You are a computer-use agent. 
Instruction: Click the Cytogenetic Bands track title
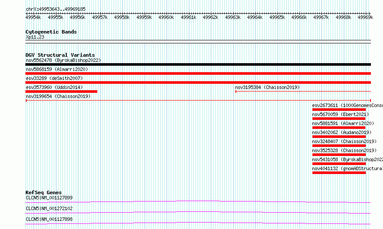tap(51, 32)
